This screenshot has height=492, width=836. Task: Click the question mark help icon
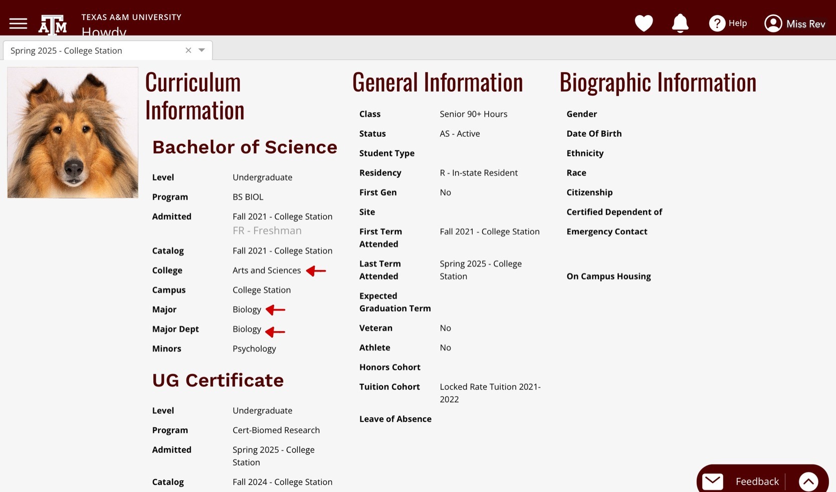point(717,23)
